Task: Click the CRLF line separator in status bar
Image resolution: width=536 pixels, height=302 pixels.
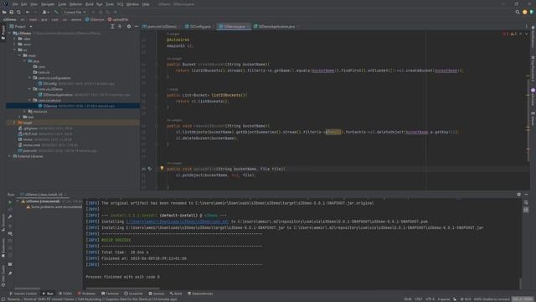Action: [419, 299]
